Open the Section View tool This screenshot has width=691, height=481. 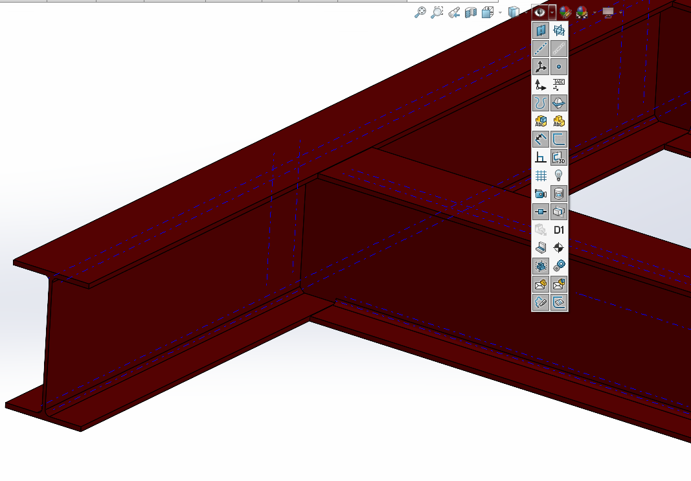pyautogui.click(x=471, y=12)
